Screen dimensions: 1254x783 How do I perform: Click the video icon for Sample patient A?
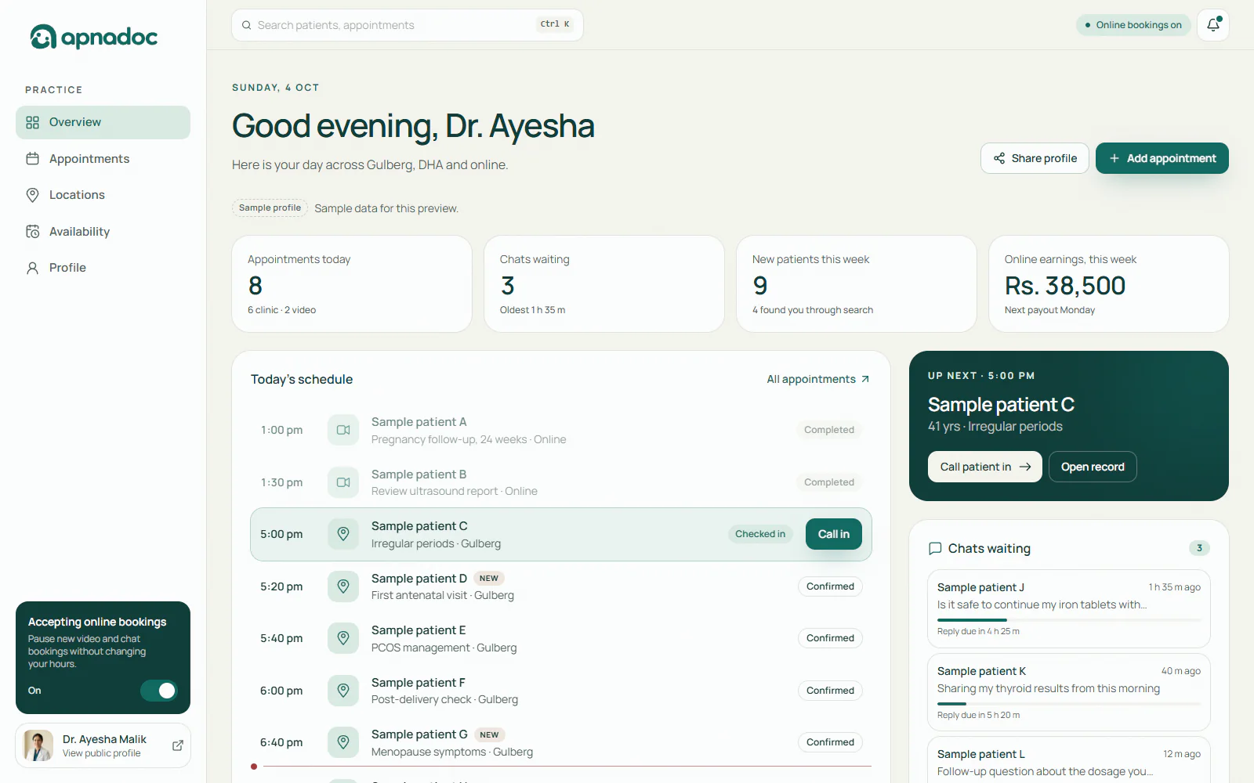point(343,430)
